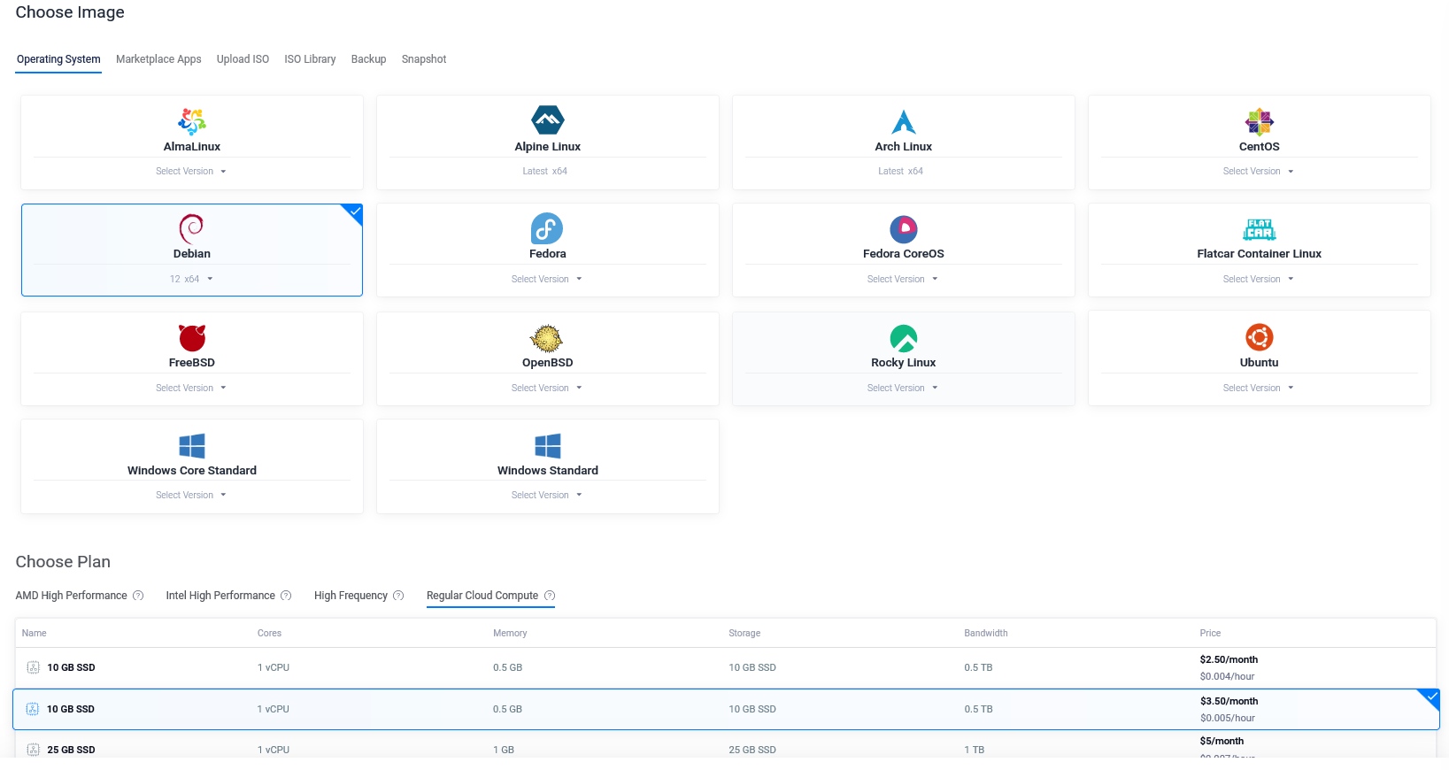The image size is (1449, 770).
Task: Open the ISO Library tab
Action: click(x=310, y=59)
